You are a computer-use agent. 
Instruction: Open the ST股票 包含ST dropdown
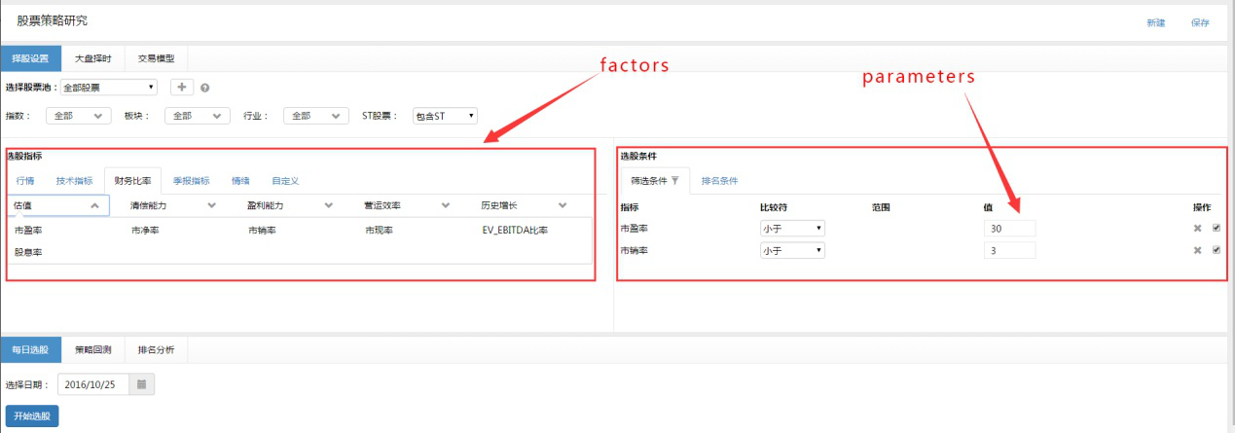(x=445, y=116)
